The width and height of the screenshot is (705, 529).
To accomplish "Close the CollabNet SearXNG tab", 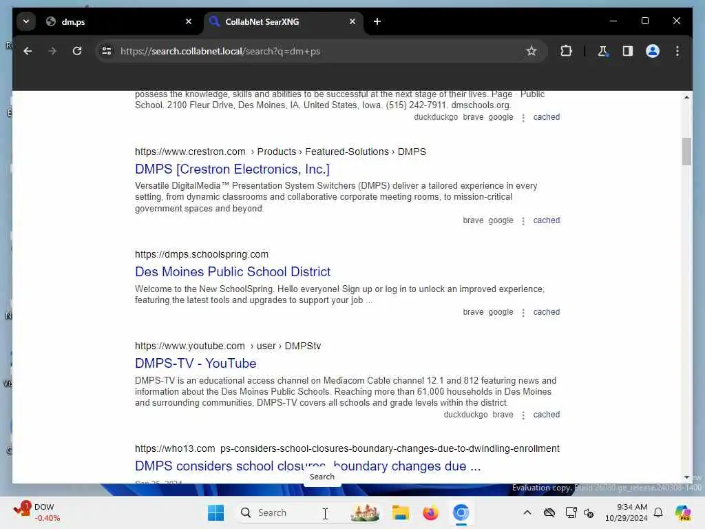I will point(352,21).
